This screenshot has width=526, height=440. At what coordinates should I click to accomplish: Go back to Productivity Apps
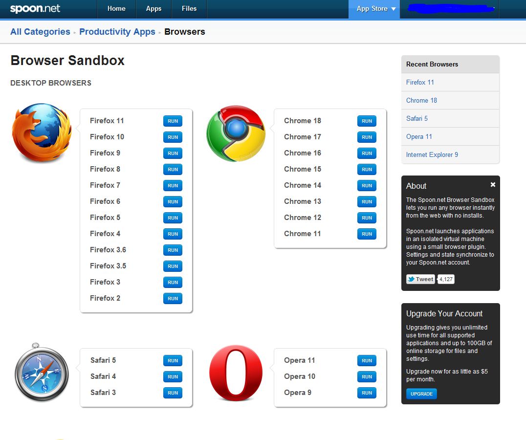pos(117,31)
